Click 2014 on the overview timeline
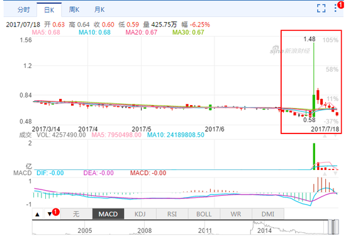 click(x=264, y=230)
